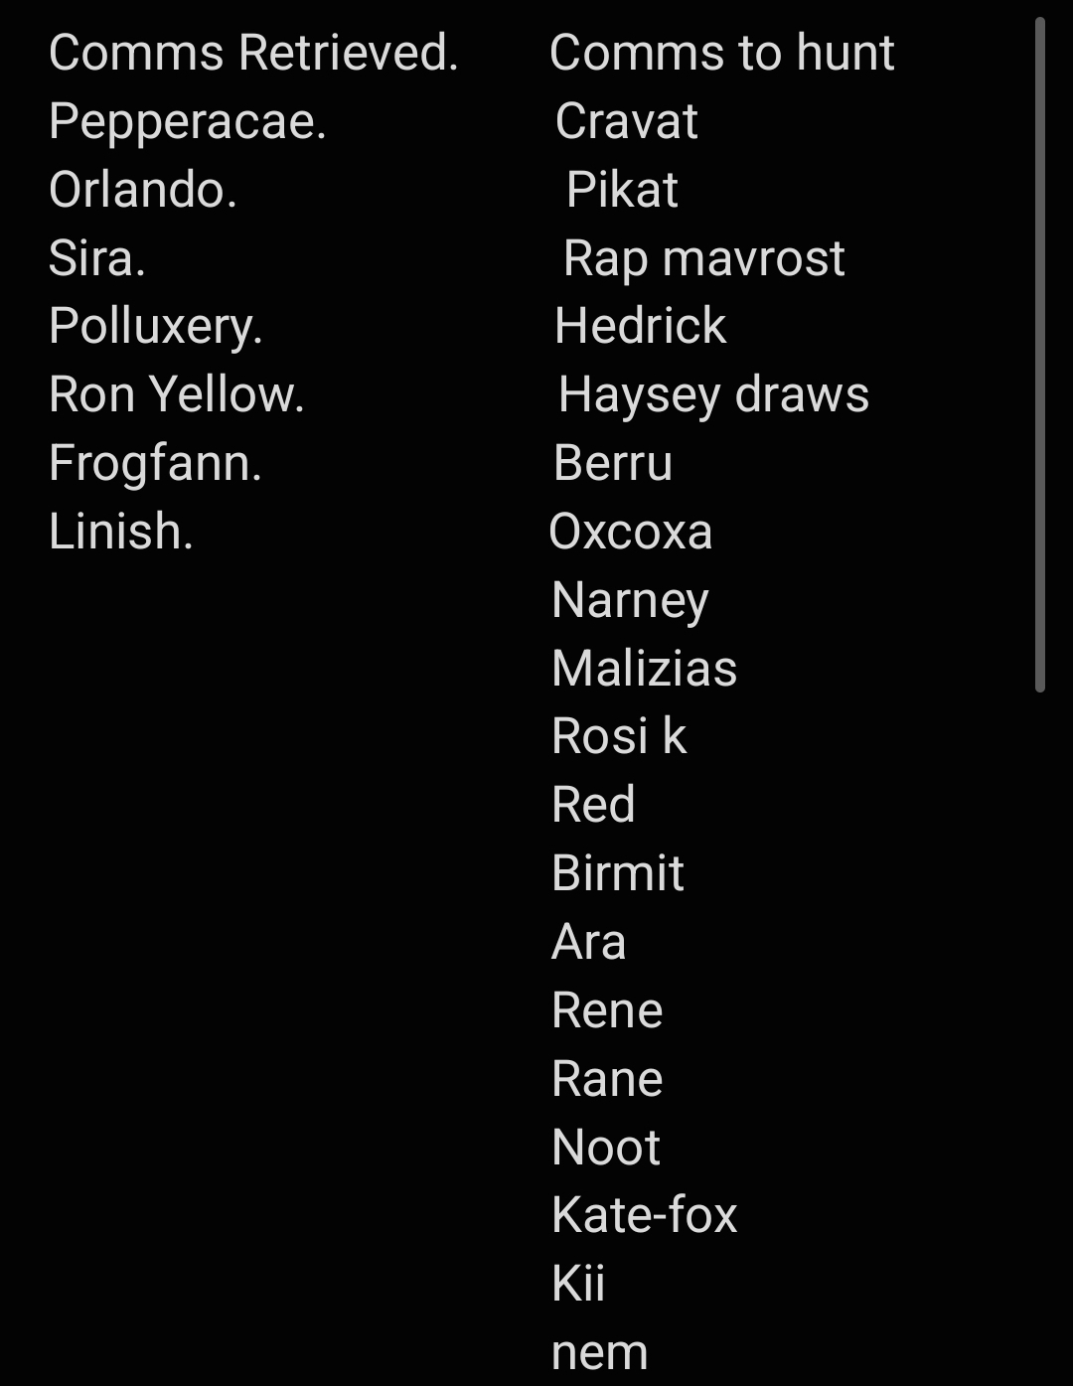Screen dimensions: 1073x1386
Task: Select the 'Malizias' entry
Action: coord(644,668)
